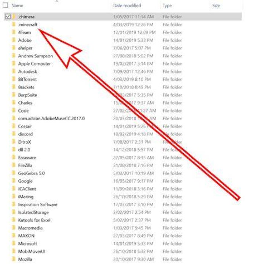Click the discord folder icon
The height and width of the screenshot is (264, 264).
click(14, 134)
